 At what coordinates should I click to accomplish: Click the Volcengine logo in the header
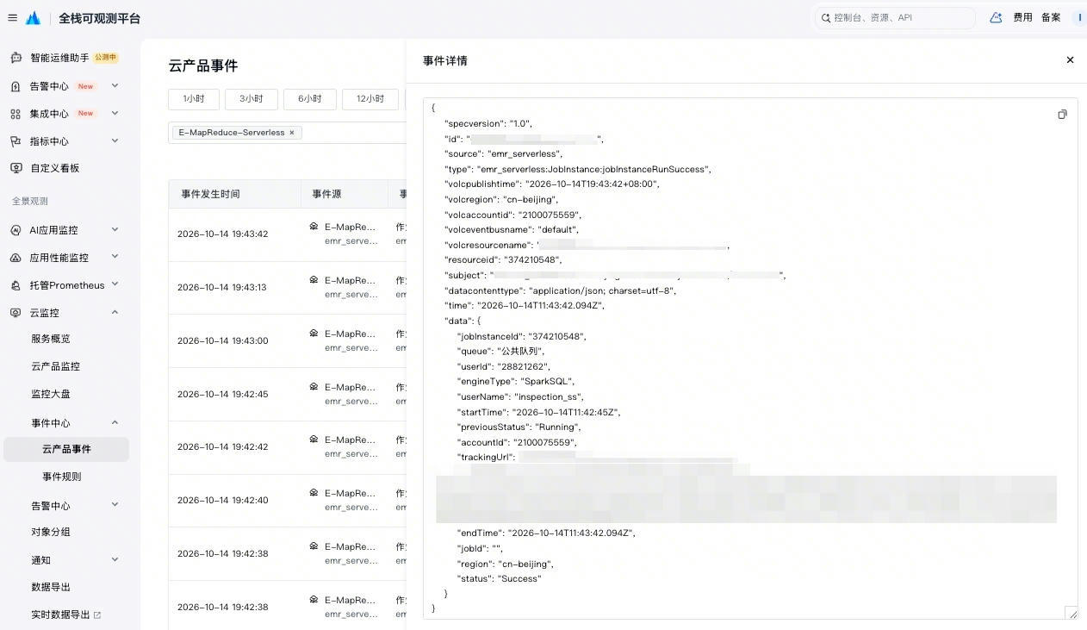(34, 18)
